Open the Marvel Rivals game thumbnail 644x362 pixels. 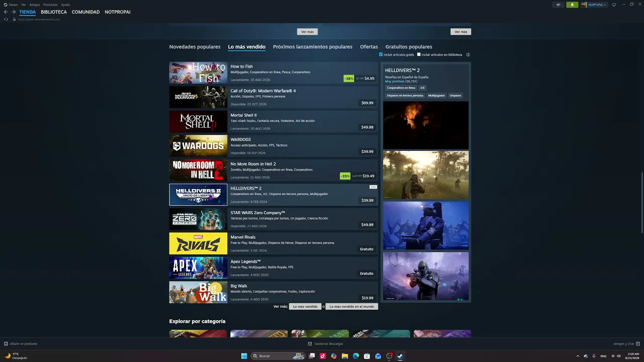click(x=198, y=243)
